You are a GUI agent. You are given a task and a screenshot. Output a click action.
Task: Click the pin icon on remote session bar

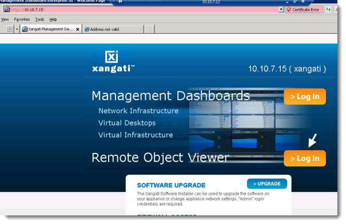click(x=120, y=2)
